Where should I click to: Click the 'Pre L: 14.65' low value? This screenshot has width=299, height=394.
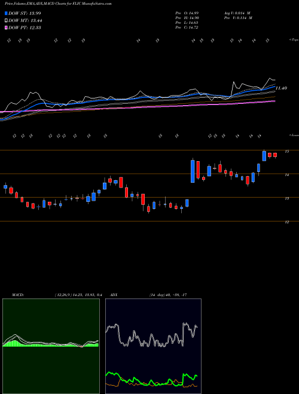point(187,23)
